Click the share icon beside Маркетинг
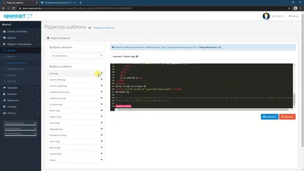The height and width of the screenshot is (171, 304). 4,100
